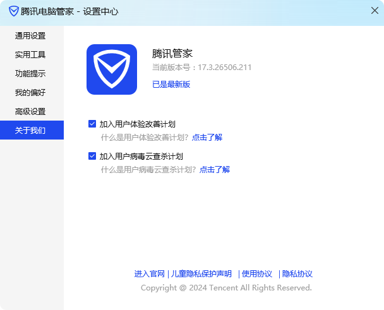Image resolution: width=384 pixels, height=310 pixels.
Task: Click the 什么是用户体验改善计划 question text
Action: (145, 138)
